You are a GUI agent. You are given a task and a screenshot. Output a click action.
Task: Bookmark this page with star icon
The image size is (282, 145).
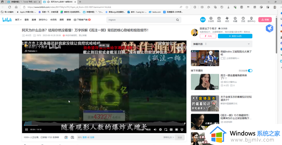[x=187, y=7]
